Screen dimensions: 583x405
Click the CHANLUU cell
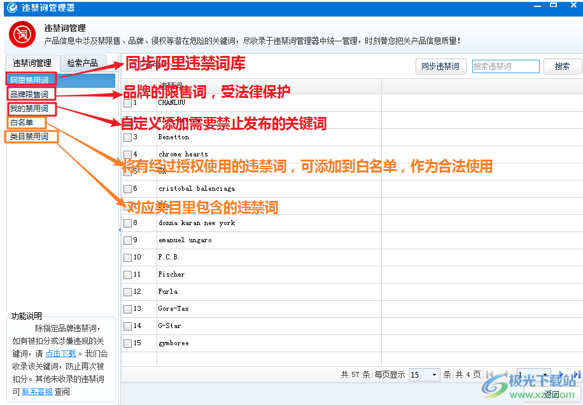pos(269,103)
